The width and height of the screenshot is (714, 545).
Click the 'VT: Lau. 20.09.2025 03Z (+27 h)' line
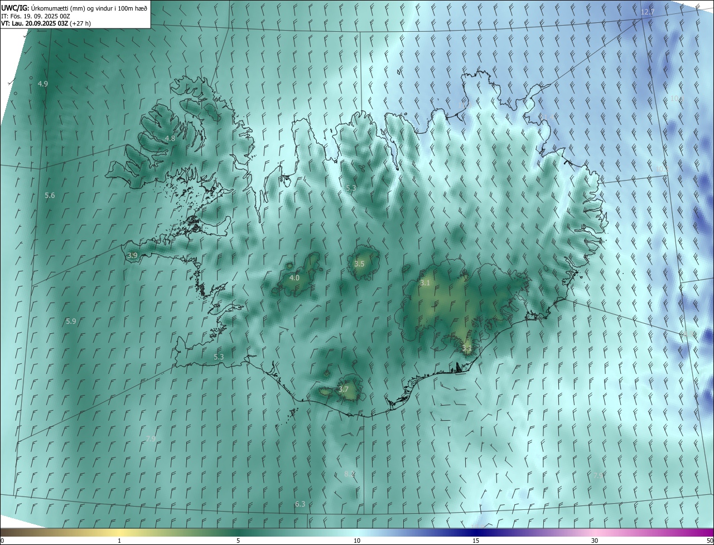point(46,23)
